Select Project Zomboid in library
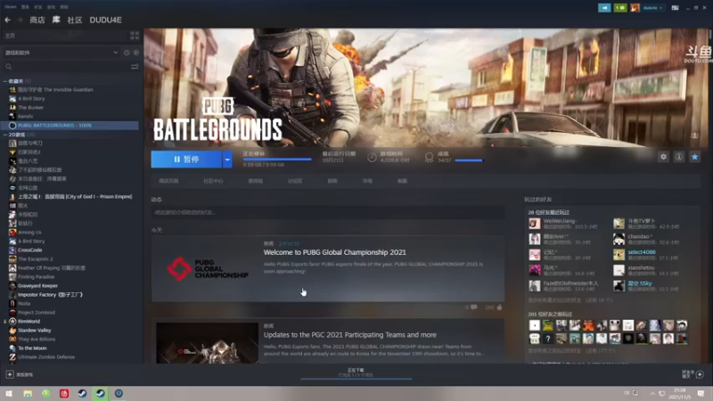713x401 pixels. tap(37, 313)
